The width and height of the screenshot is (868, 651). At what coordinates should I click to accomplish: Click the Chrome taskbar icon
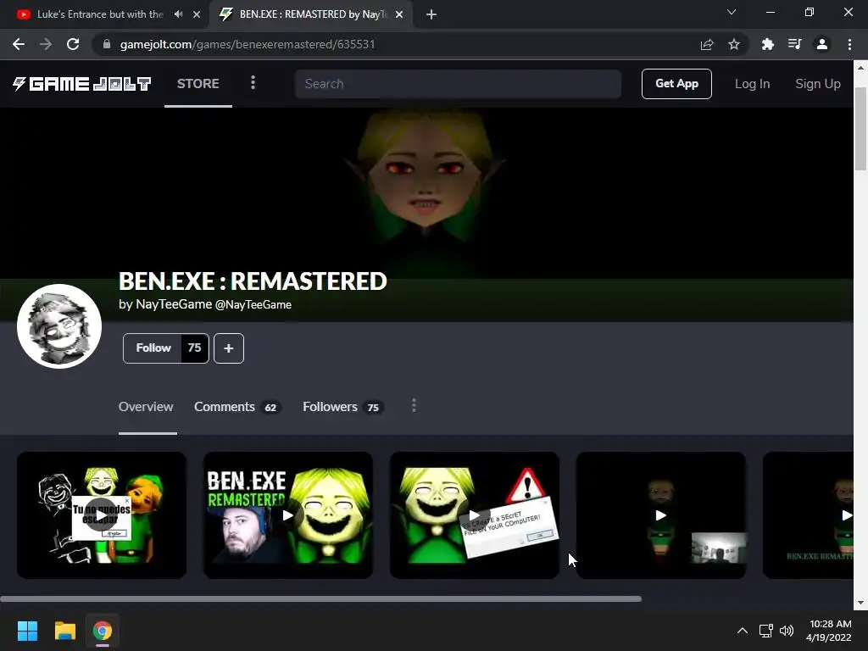(x=103, y=631)
